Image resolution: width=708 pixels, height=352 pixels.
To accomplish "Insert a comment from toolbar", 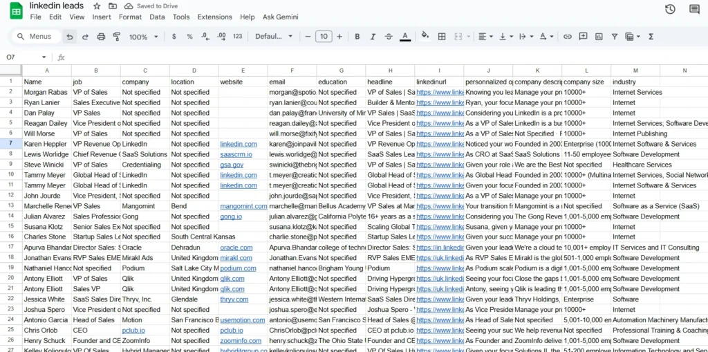I will coord(584,37).
